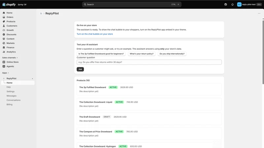Open ReplyPilot Billing page

[10, 104]
